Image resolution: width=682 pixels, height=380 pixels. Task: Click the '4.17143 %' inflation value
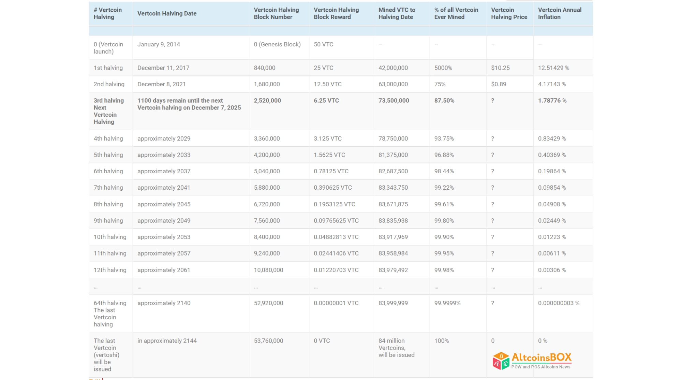[552, 84]
